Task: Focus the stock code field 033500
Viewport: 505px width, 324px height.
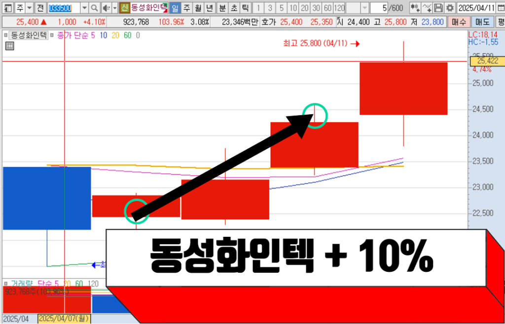Action: pyautogui.click(x=64, y=8)
